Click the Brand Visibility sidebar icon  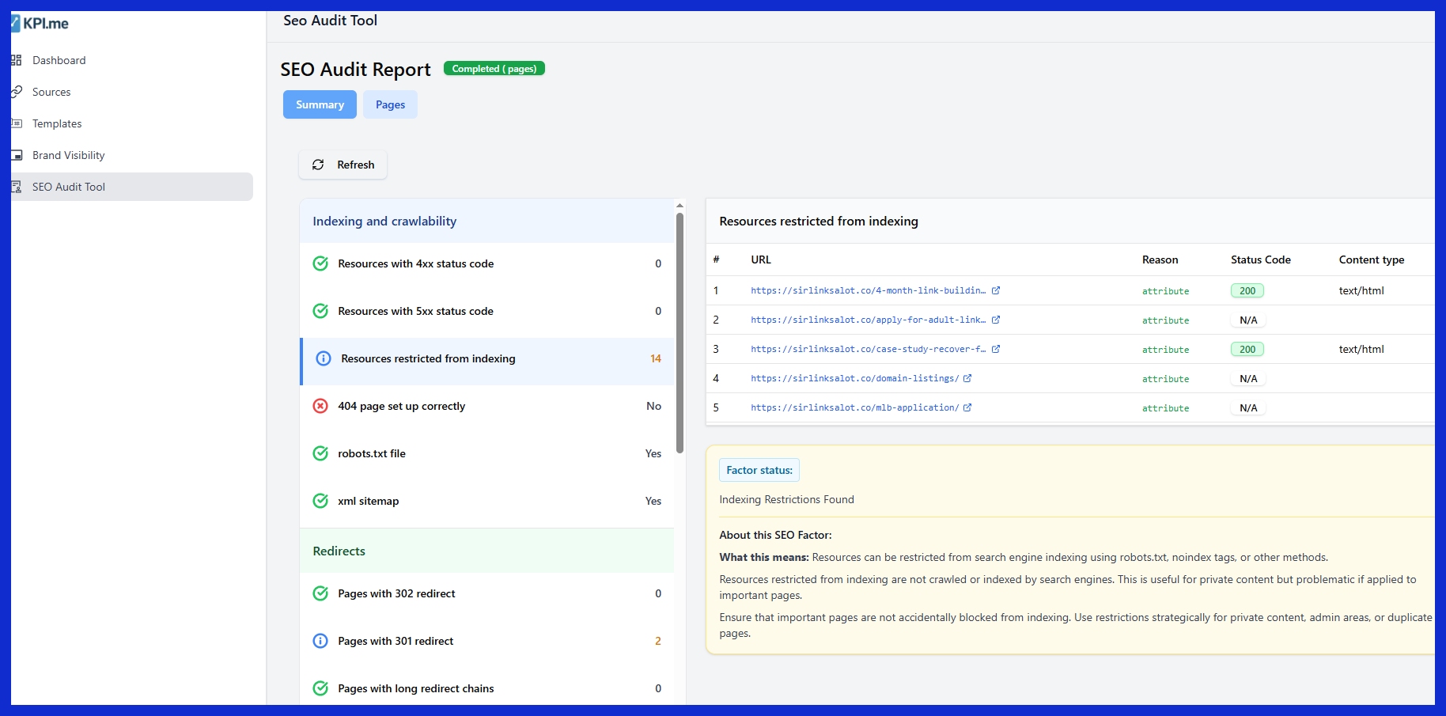point(17,155)
